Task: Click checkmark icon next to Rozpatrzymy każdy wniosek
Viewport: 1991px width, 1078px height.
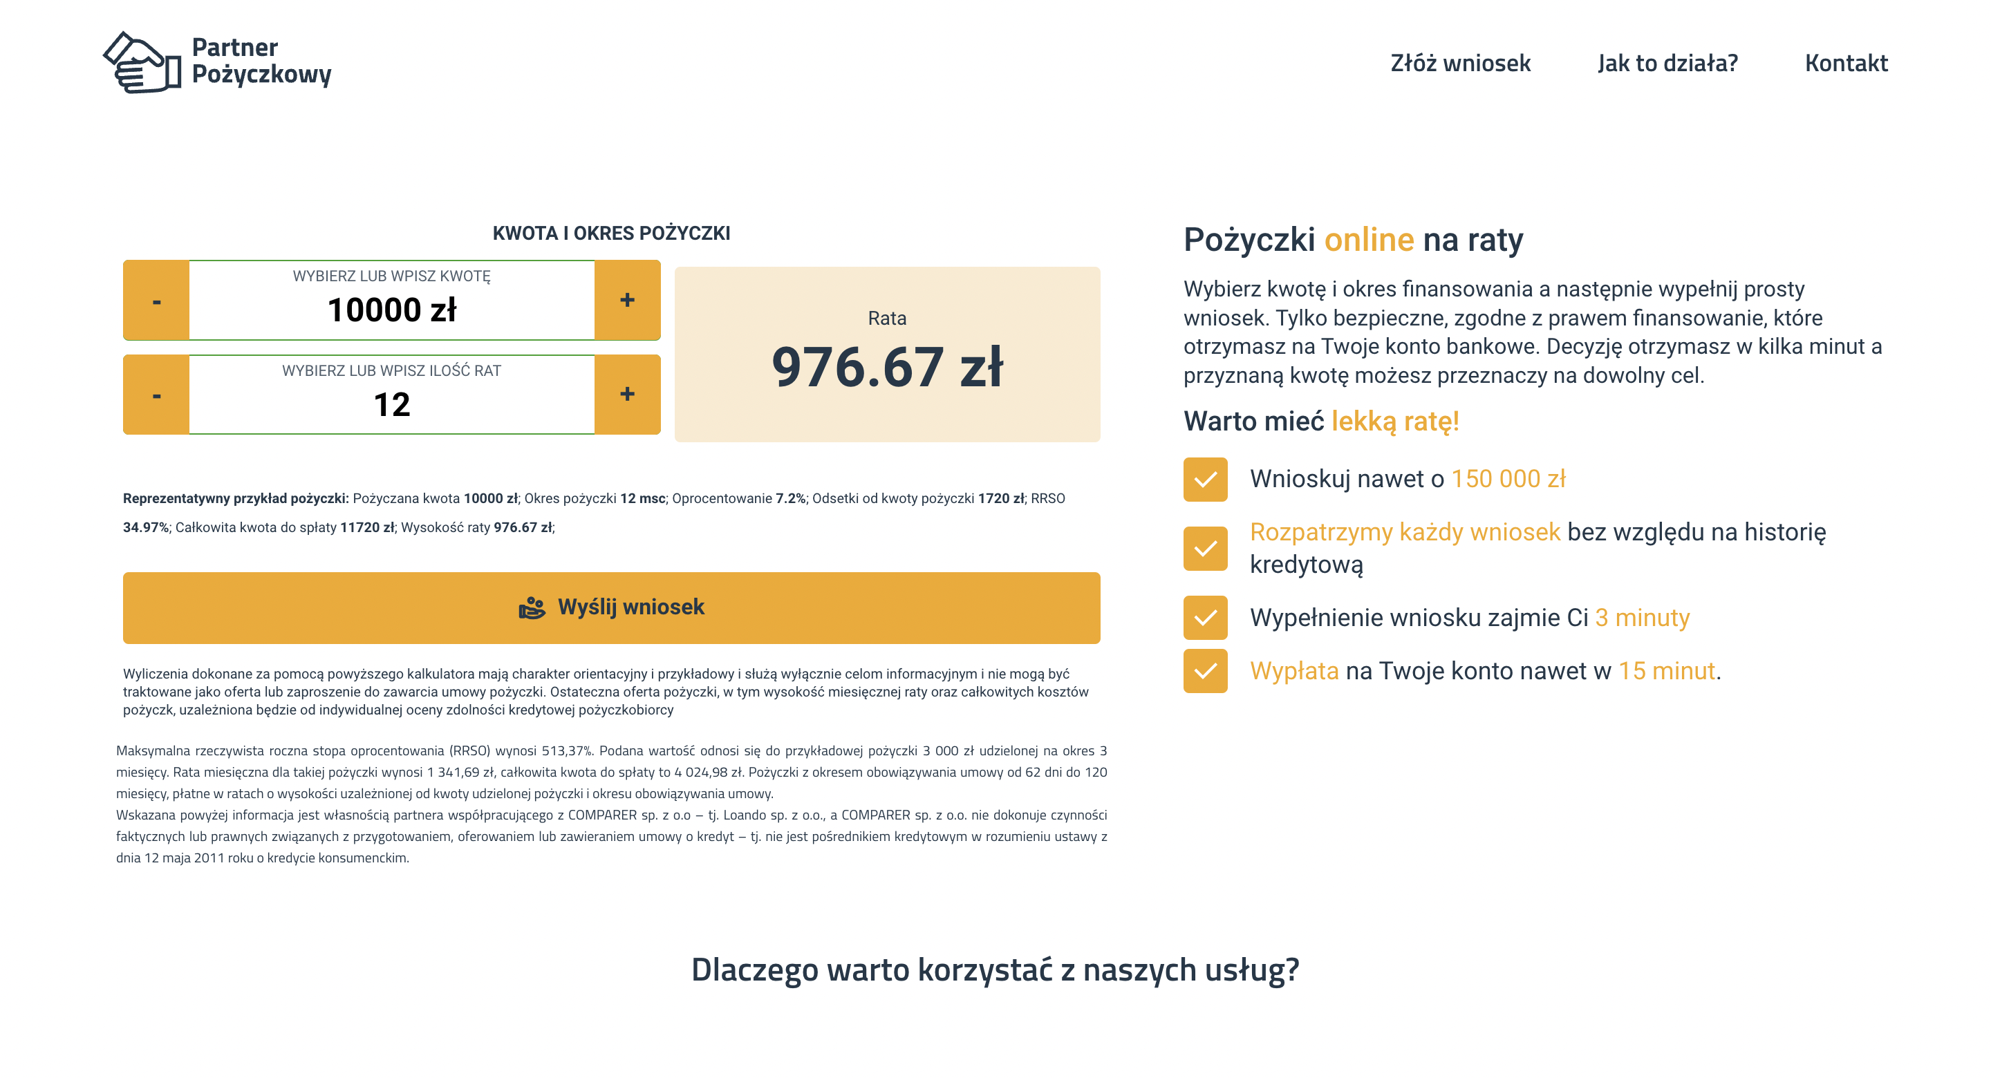Action: 1205,549
